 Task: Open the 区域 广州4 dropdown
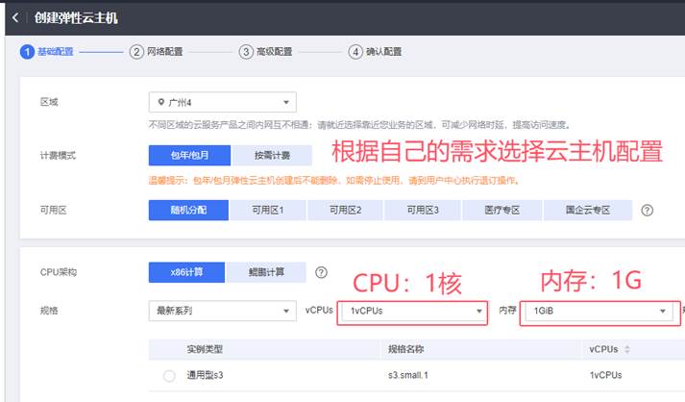pyautogui.click(x=222, y=103)
